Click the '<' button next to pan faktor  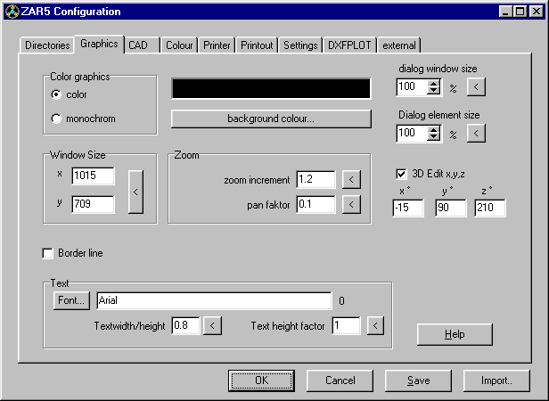click(x=352, y=205)
